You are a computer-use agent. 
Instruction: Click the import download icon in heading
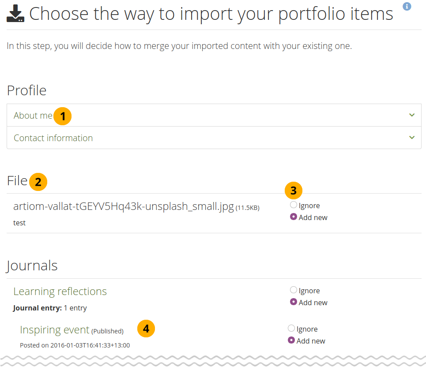(x=15, y=14)
